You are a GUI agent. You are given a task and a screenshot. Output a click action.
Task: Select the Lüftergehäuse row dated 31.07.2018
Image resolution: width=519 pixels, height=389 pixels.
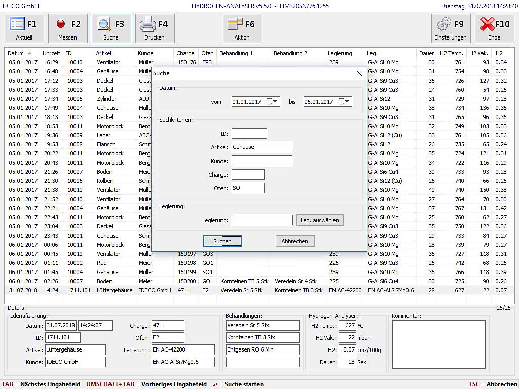click(x=114, y=290)
